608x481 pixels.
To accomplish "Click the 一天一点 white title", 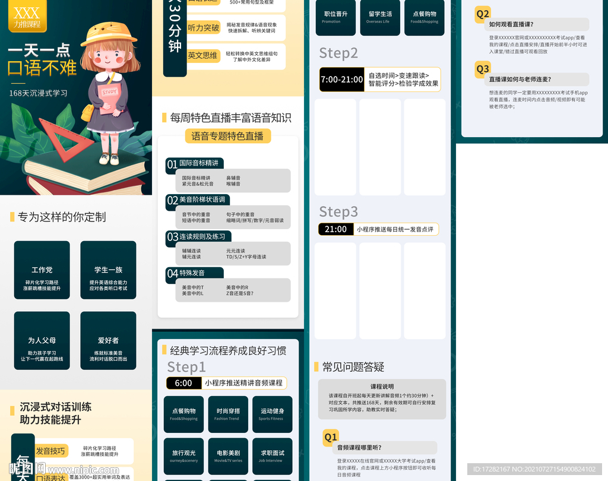I will 39,50.
